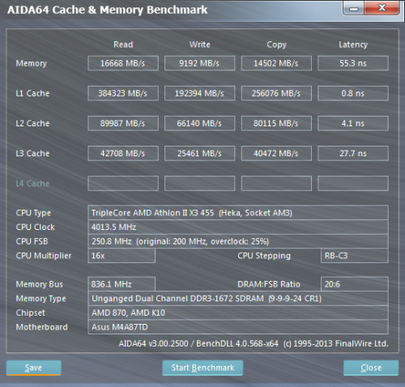Viewport: 405px width, 387px height.
Task: Select Memory read value 16668 MB/s
Action: coord(123,63)
